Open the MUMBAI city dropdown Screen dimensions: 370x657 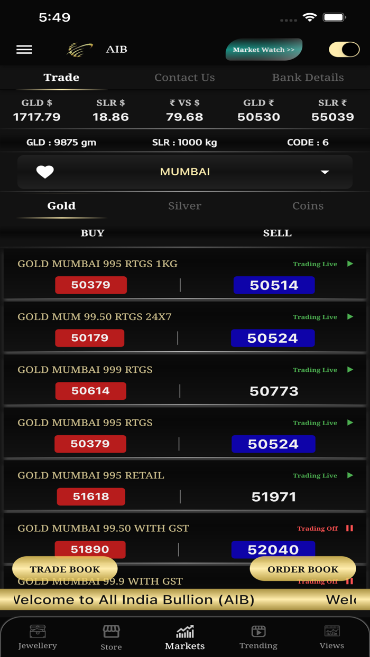184,172
